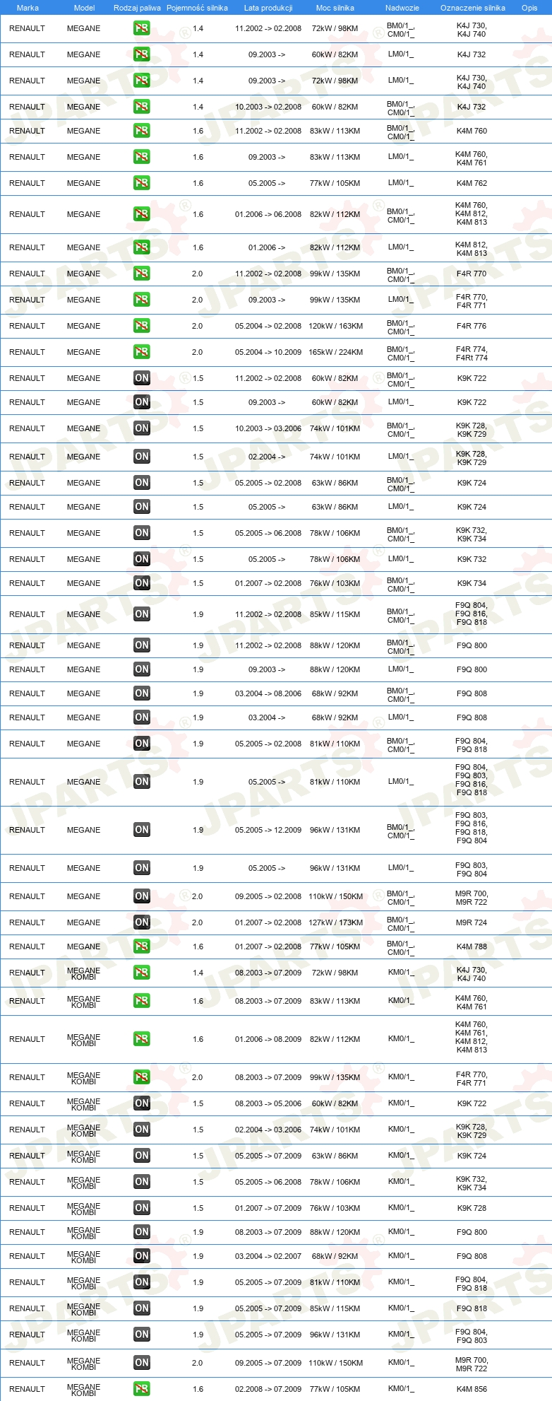Select the 05.2005 -> 12.2009 production years cell
Screen dimensions: 552x1401
(268, 830)
